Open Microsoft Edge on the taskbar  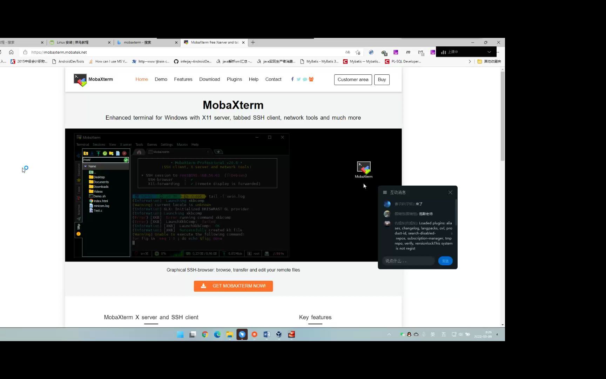pos(217,334)
